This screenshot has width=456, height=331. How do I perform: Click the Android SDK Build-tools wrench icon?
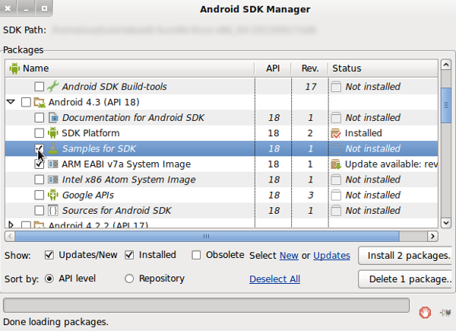(53, 87)
